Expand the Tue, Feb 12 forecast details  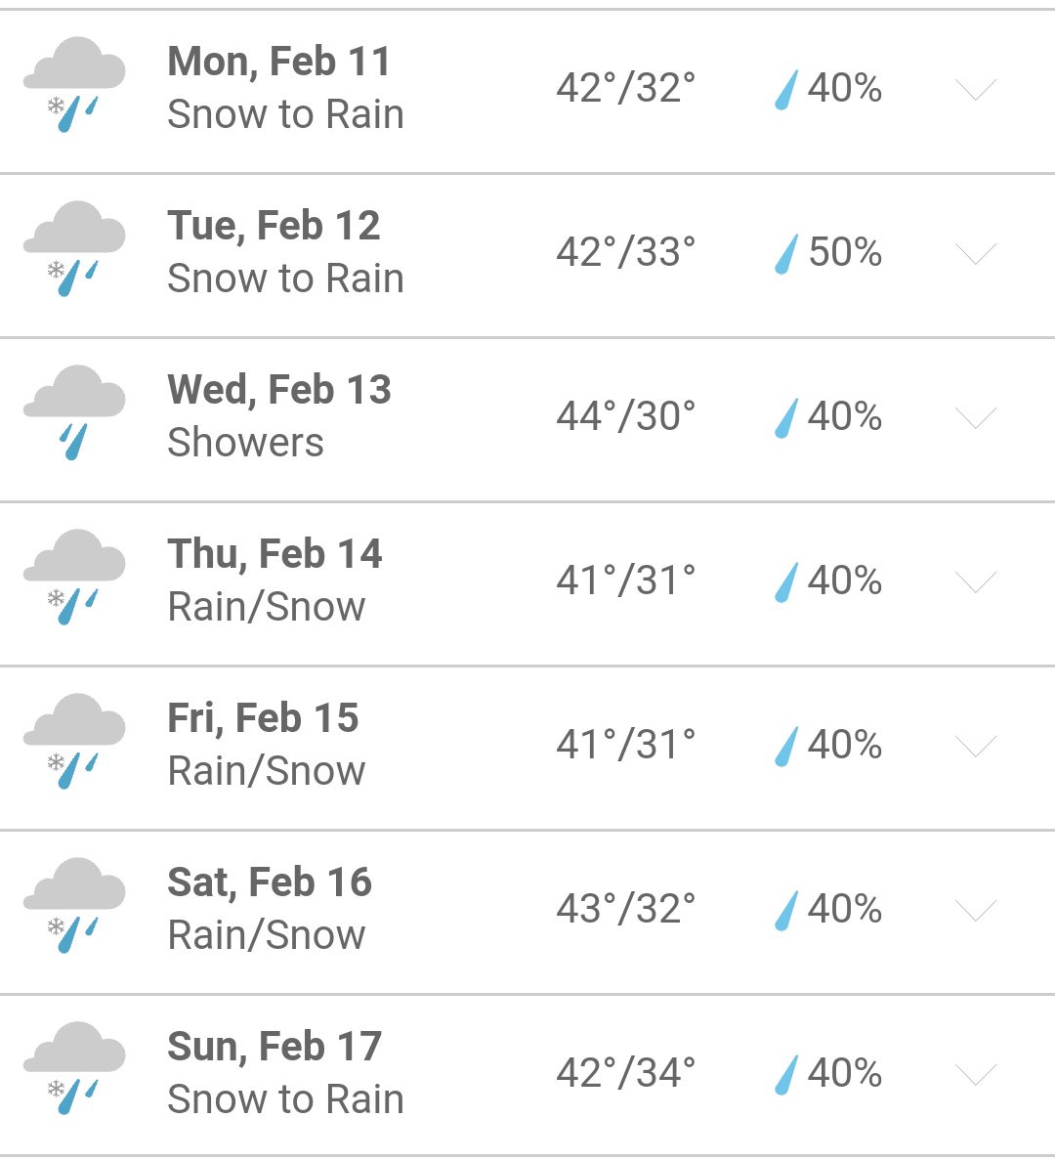(x=976, y=253)
